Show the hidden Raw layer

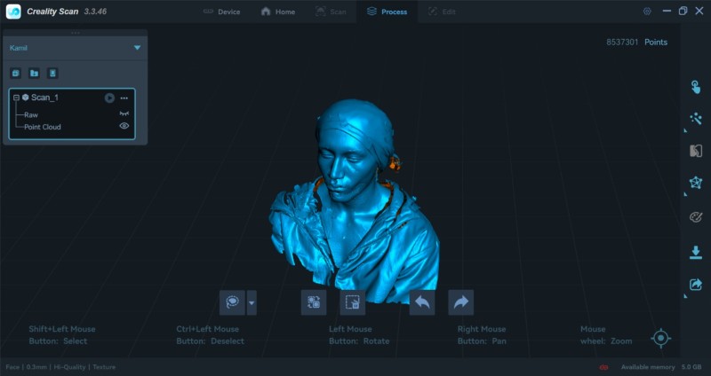pos(124,114)
